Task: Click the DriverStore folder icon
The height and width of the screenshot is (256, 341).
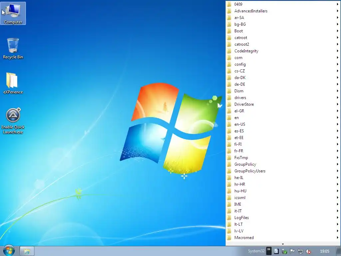Action: (229, 104)
